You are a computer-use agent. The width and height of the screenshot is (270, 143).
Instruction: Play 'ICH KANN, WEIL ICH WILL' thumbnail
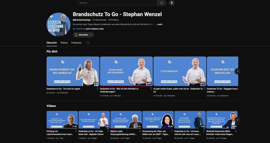(x=190, y=120)
